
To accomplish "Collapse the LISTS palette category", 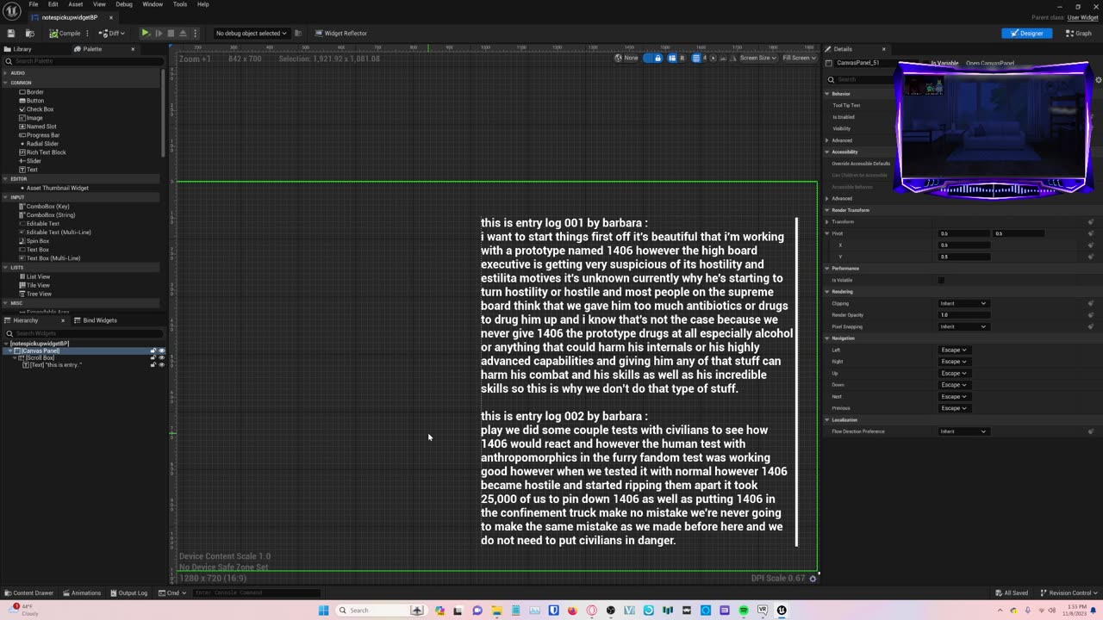I will 5,267.
